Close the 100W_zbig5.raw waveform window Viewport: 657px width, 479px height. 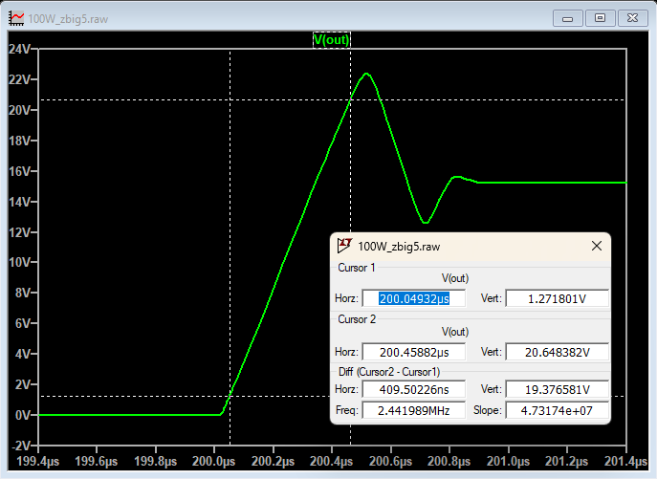pos(633,18)
